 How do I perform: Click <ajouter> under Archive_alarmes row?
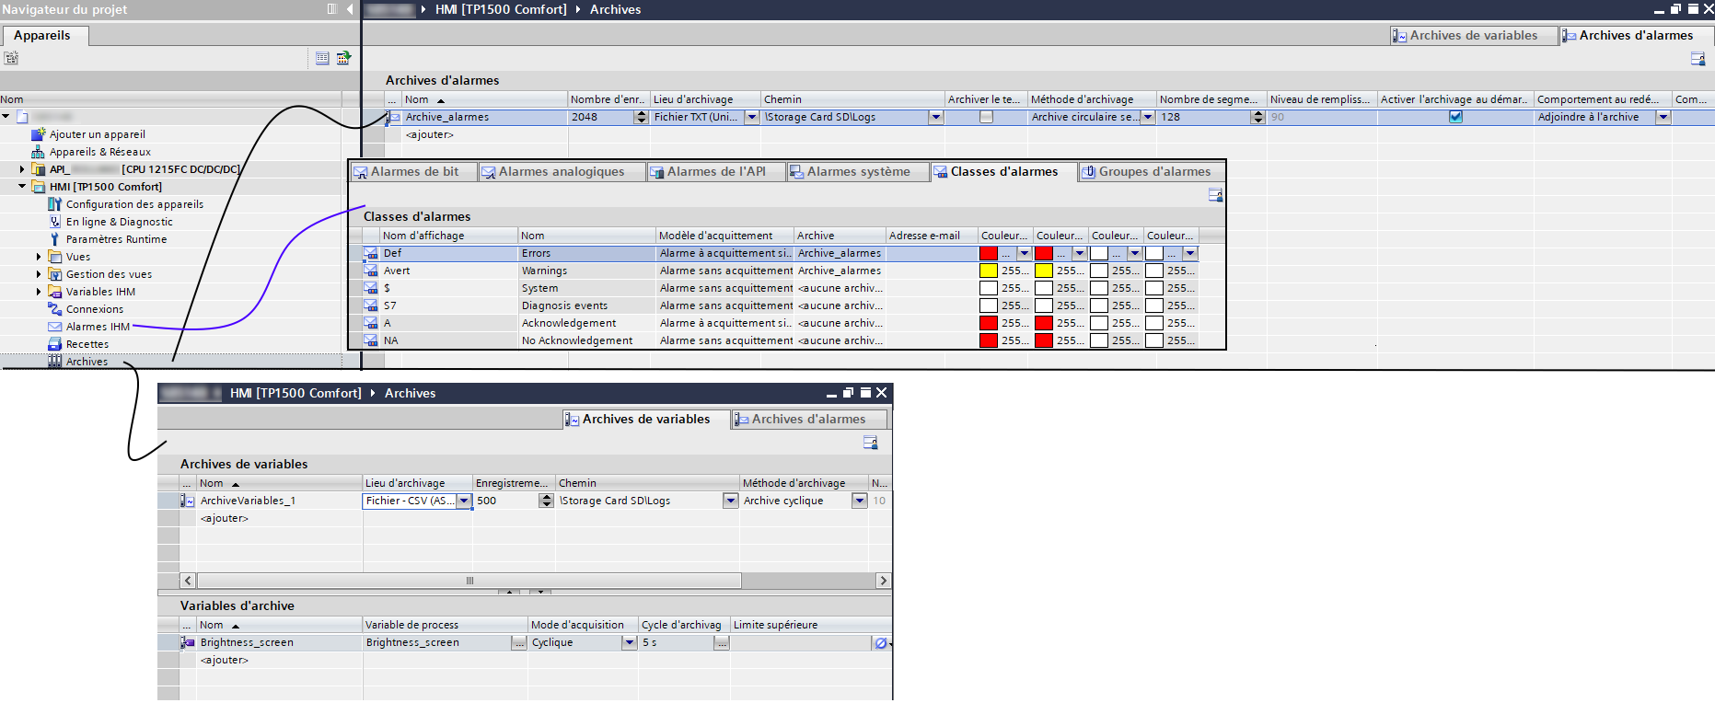tap(430, 134)
